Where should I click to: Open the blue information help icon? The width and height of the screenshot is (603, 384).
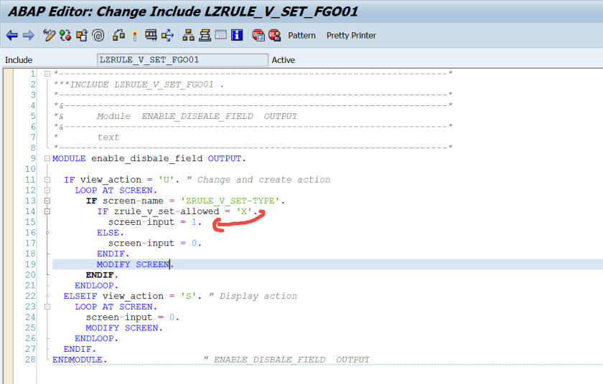tap(237, 35)
